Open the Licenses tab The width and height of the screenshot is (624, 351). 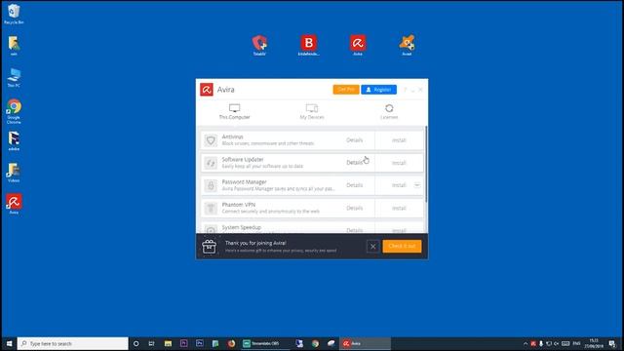[x=389, y=112]
